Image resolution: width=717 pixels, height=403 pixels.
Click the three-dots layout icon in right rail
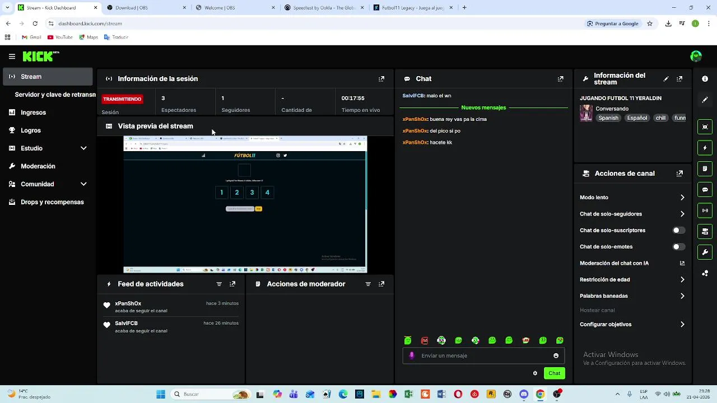(x=705, y=273)
